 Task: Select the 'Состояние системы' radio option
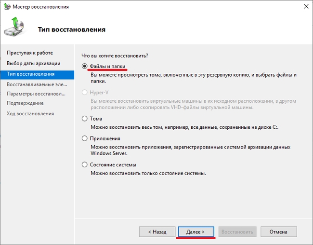pos(85,164)
